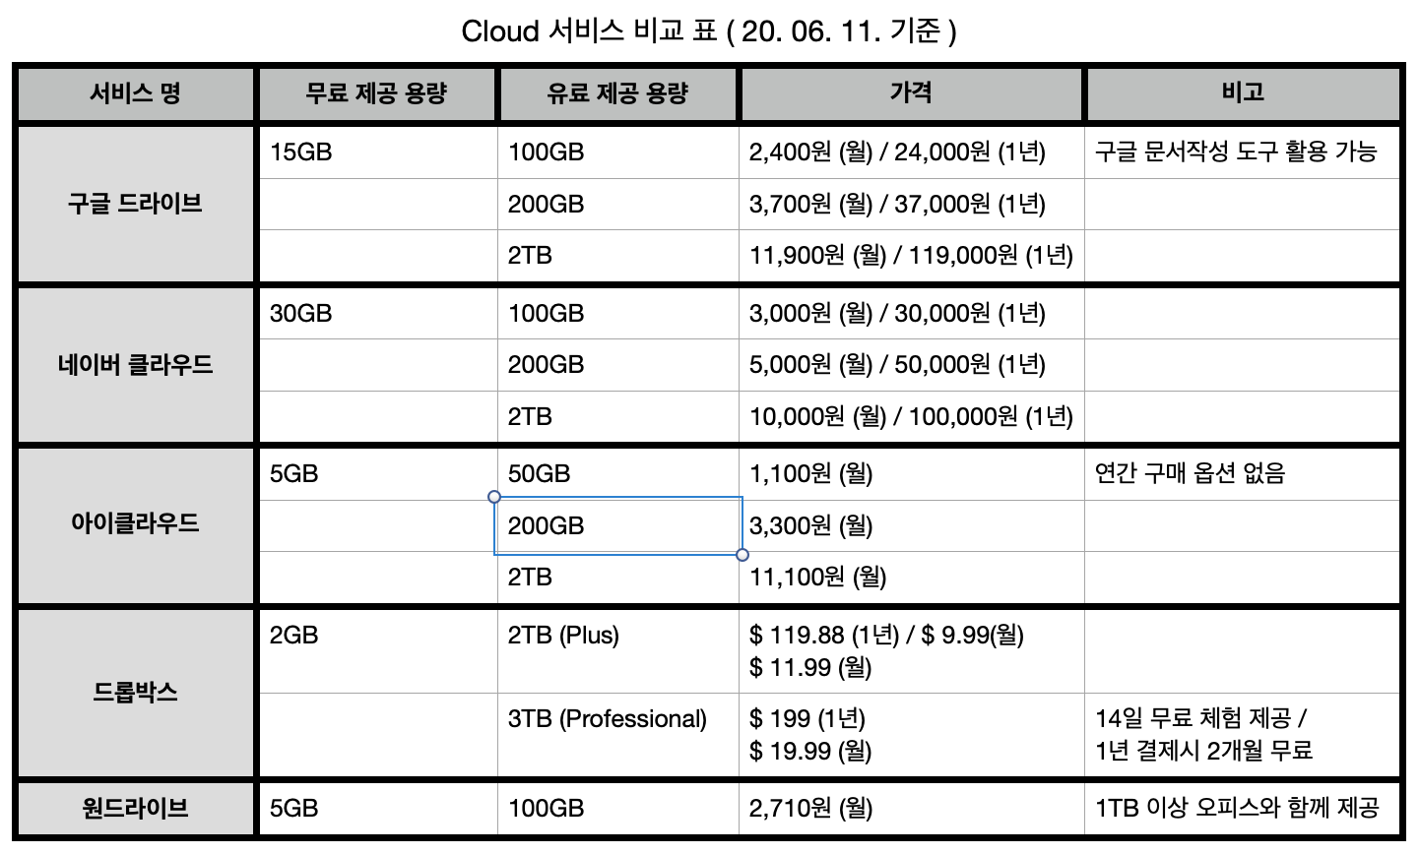Click the '3TB (Professional)' cell

617,735
